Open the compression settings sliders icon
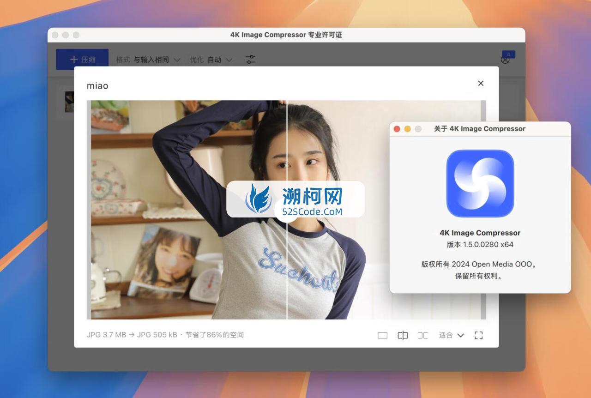Viewport: 591px width, 398px height. click(x=250, y=60)
